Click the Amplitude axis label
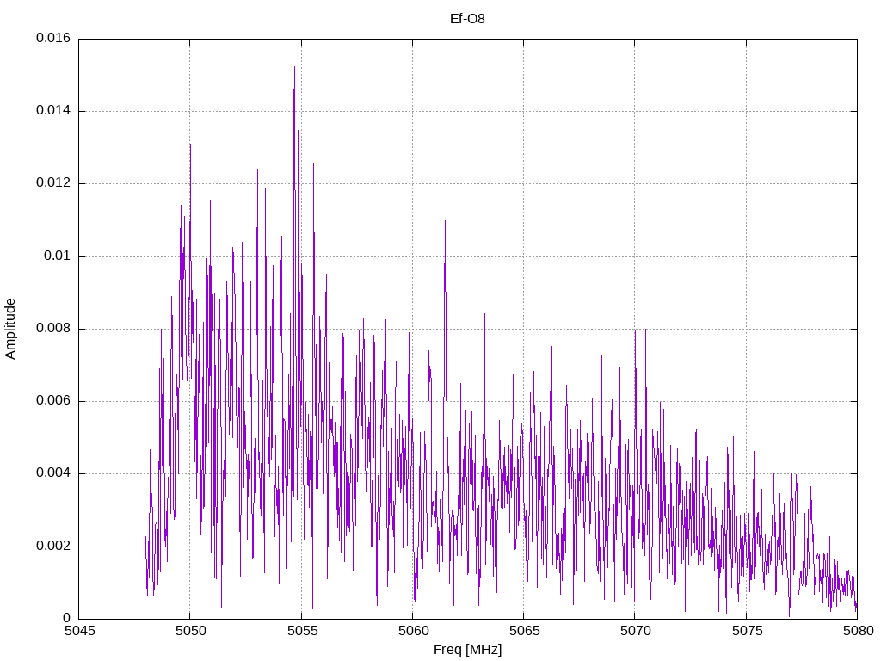This screenshot has height=661, width=881. point(10,329)
